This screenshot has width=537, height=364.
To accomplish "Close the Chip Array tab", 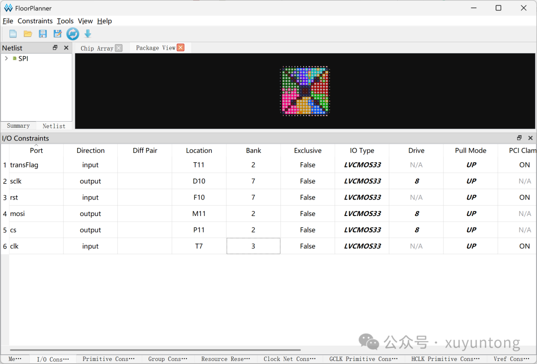I will pyautogui.click(x=118, y=48).
